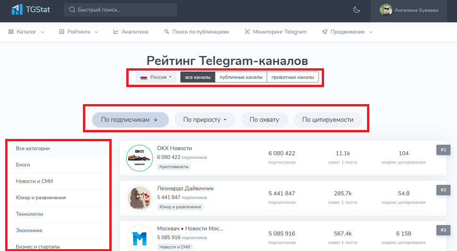Screen dimensions: 457x251
Task: Select Технологии category
Action: click(58, 214)
